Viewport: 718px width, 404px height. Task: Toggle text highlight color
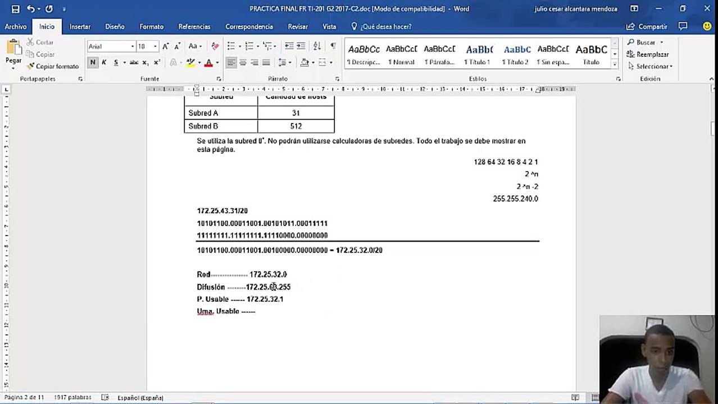pyautogui.click(x=190, y=62)
